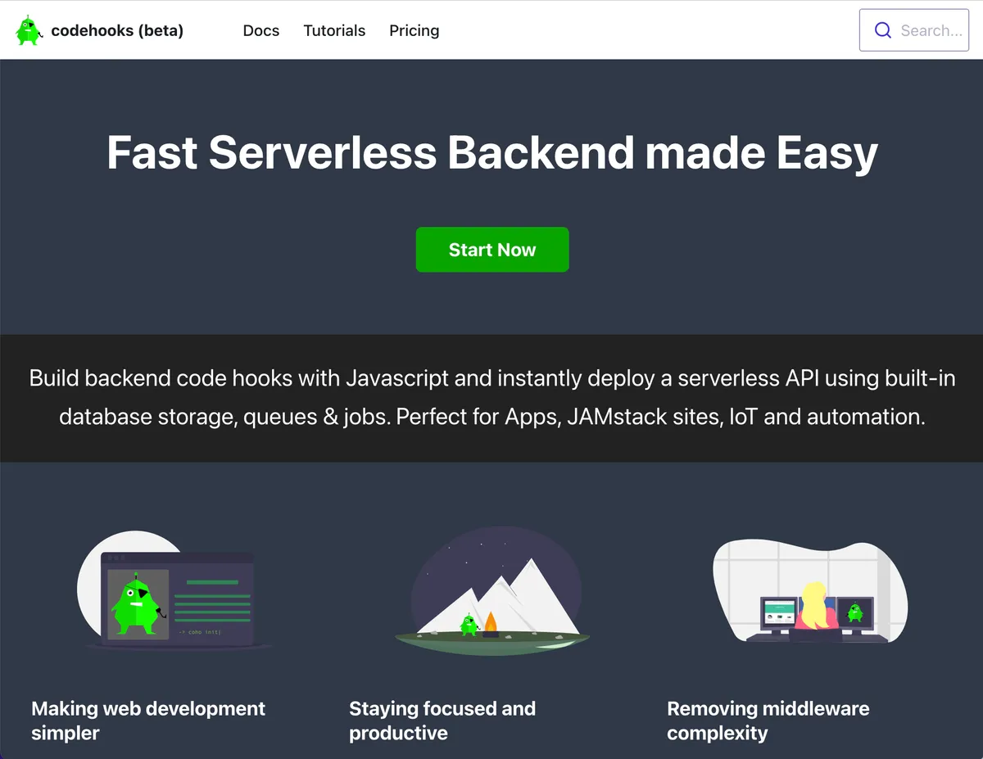This screenshot has width=983, height=759.
Task: Click the campfire mountain illustration
Action: [491, 594]
